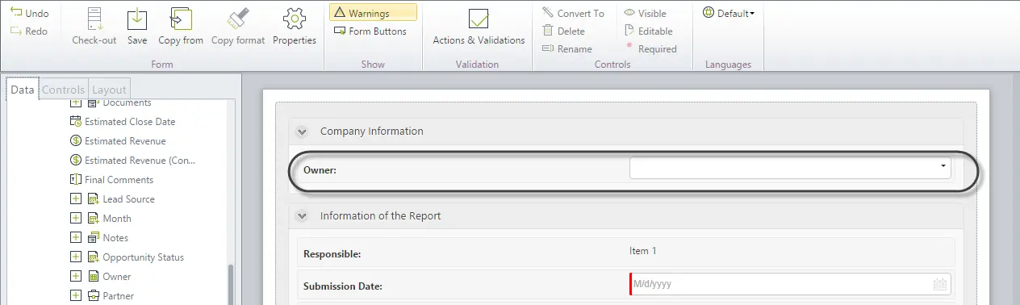The image size is (1020, 305).
Task: Save the form
Action: 137,27
